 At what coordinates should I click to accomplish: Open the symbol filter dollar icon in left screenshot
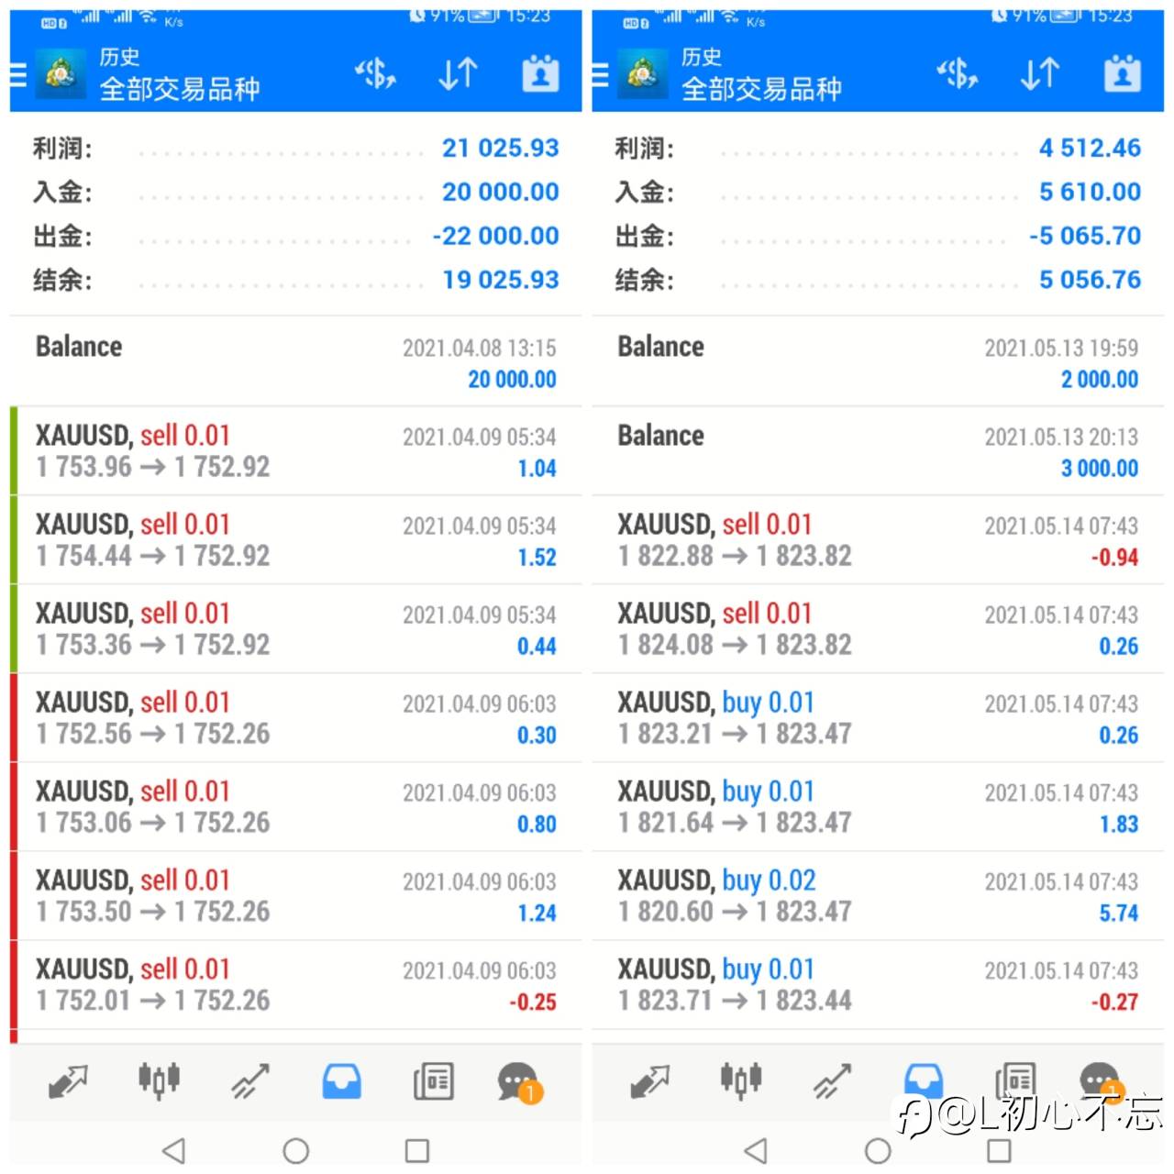(x=375, y=73)
